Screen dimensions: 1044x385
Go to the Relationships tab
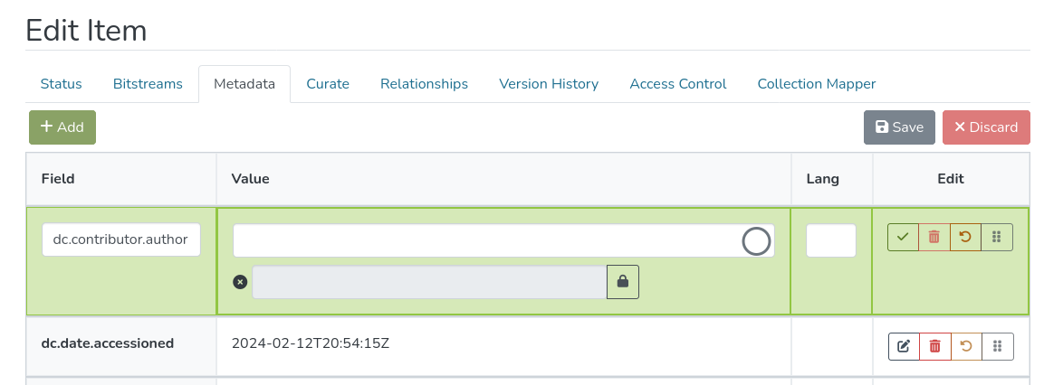tap(424, 84)
